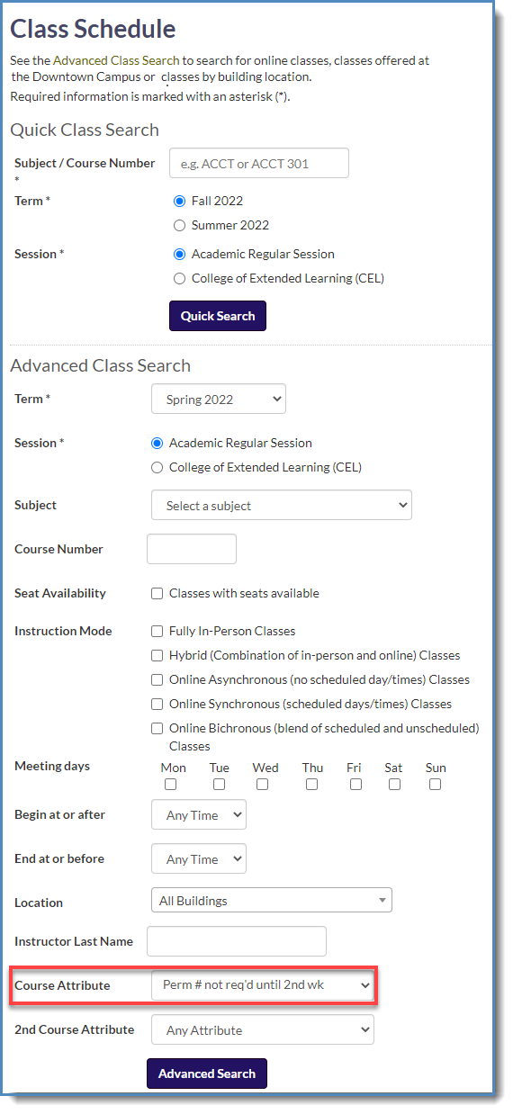Expand the All Buildings location dropdown
The height and width of the screenshot is (1114, 513).
pos(272,901)
